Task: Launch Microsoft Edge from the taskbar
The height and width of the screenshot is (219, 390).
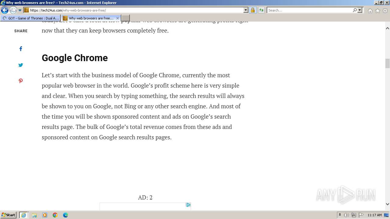Action: pos(66,215)
